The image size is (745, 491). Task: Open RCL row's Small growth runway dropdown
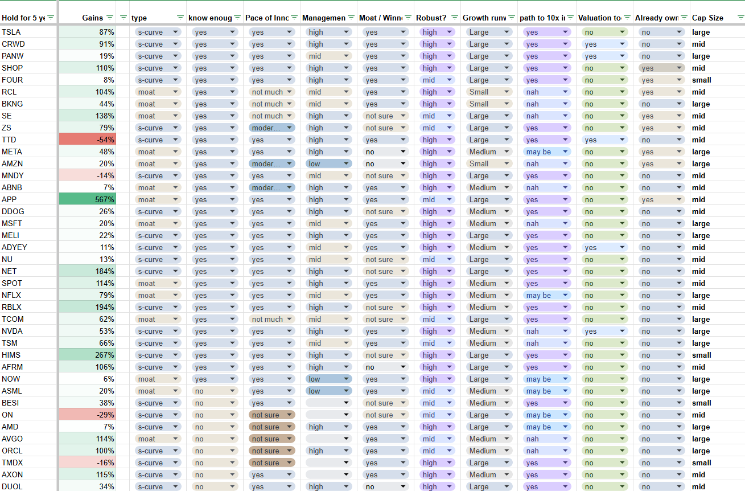click(x=489, y=92)
